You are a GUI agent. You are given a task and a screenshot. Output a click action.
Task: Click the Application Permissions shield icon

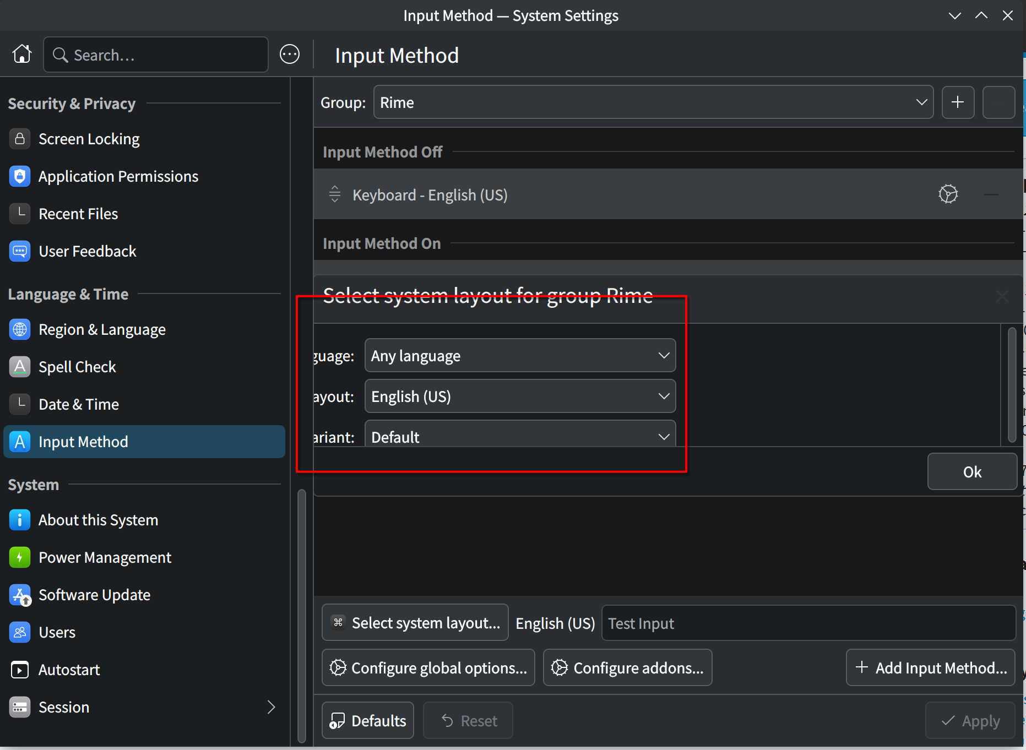[x=20, y=176]
